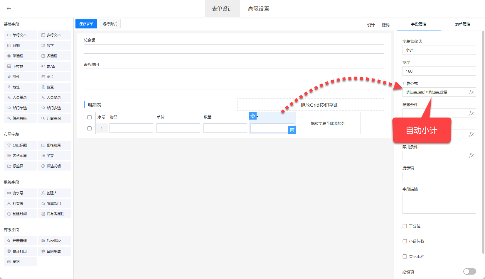Image resolution: width=485 pixels, height=279 pixels.
Task: Click the 运行测试 button
Action: pyautogui.click(x=110, y=24)
